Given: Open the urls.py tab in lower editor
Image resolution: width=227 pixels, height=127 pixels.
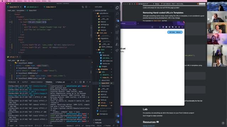Looking at the screenshot, I should pos(13,57).
